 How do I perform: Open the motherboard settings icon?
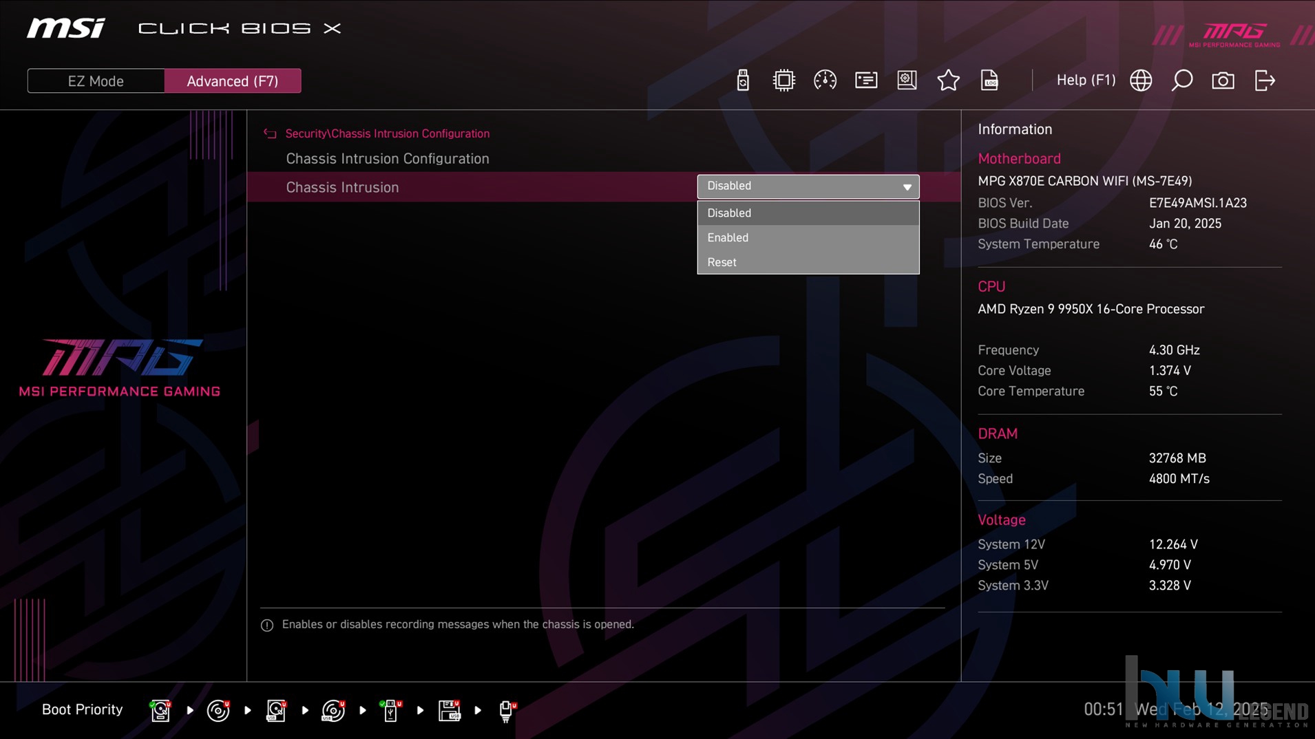click(907, 81)
